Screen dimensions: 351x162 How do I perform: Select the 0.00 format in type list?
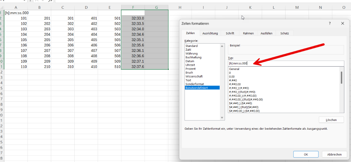click(x=232, y=77)
